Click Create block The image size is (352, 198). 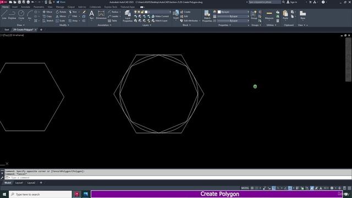185,12
